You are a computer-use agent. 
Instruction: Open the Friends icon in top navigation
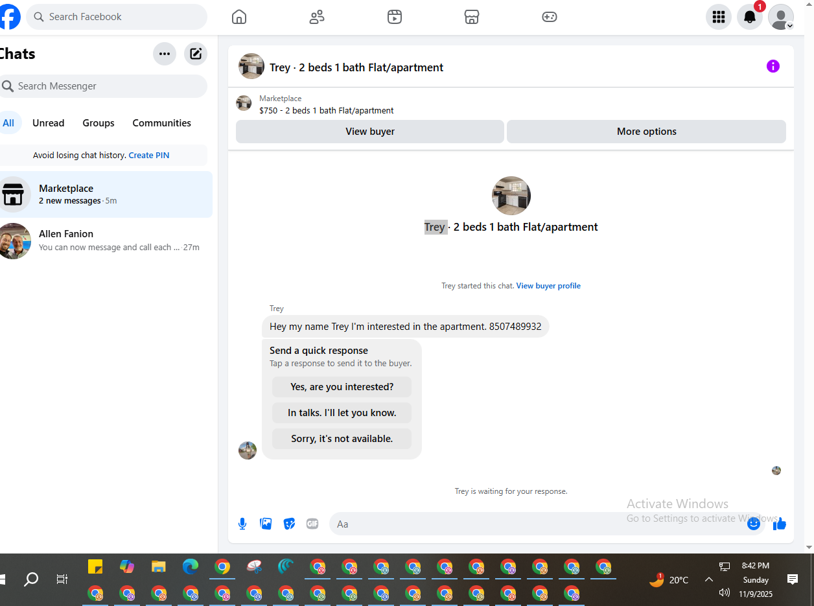click(317, 17)
